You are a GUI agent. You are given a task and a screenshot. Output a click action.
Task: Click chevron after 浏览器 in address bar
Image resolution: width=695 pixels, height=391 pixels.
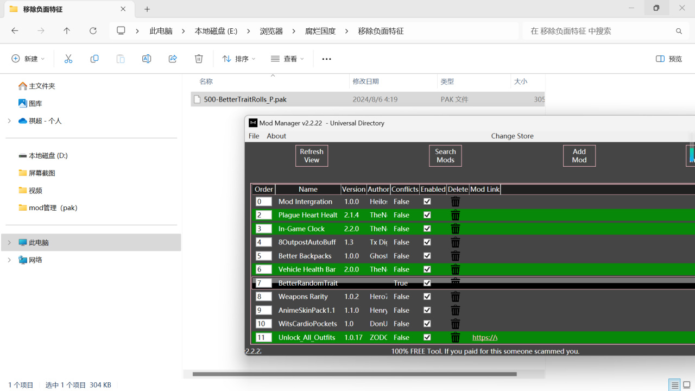pos(293,31)
